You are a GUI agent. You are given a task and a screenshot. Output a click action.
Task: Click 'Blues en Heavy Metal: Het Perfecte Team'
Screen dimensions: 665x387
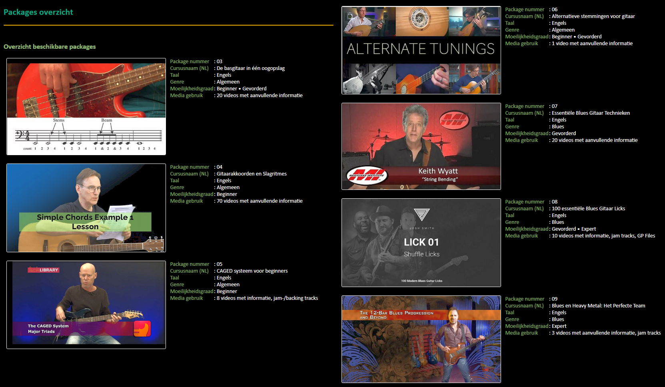tap(598, 306)
